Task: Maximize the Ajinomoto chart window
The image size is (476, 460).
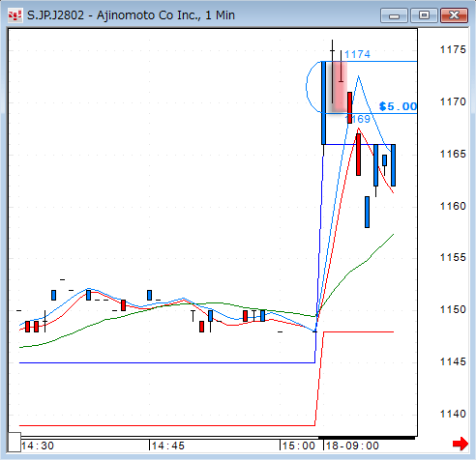Action: coord(424,15)
